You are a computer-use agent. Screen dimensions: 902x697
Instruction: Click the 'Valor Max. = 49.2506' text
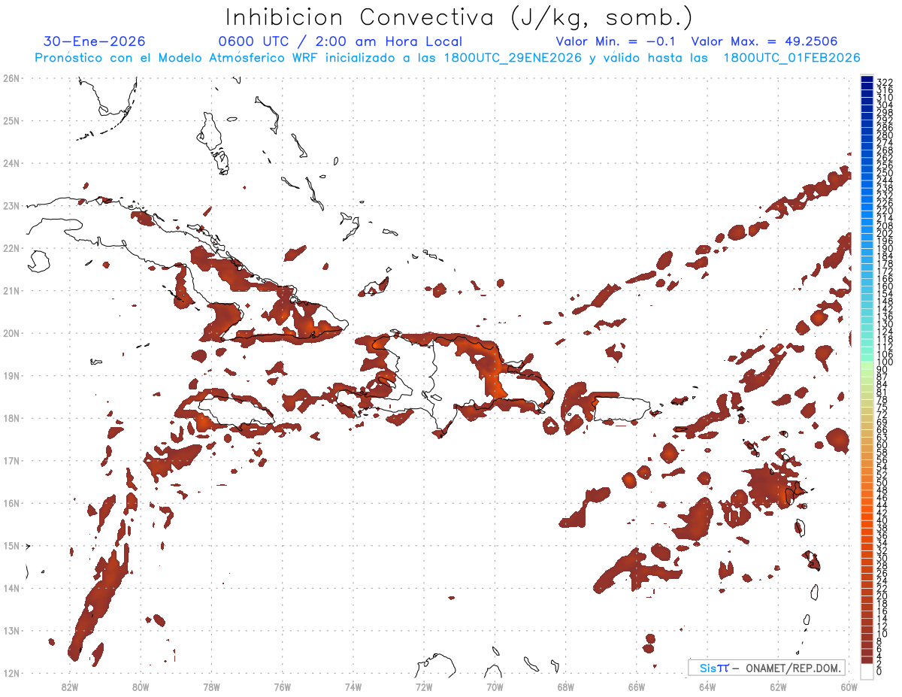tap(764, 41)
